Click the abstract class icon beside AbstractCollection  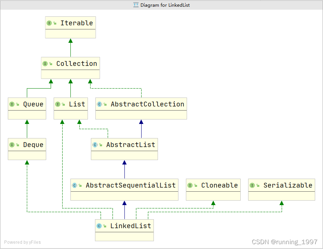click(x=99, y=104)
